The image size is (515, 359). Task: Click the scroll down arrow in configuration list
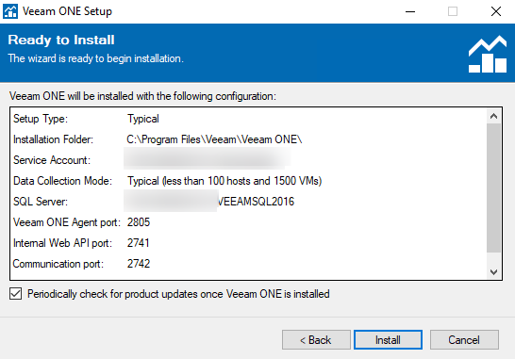493,272
